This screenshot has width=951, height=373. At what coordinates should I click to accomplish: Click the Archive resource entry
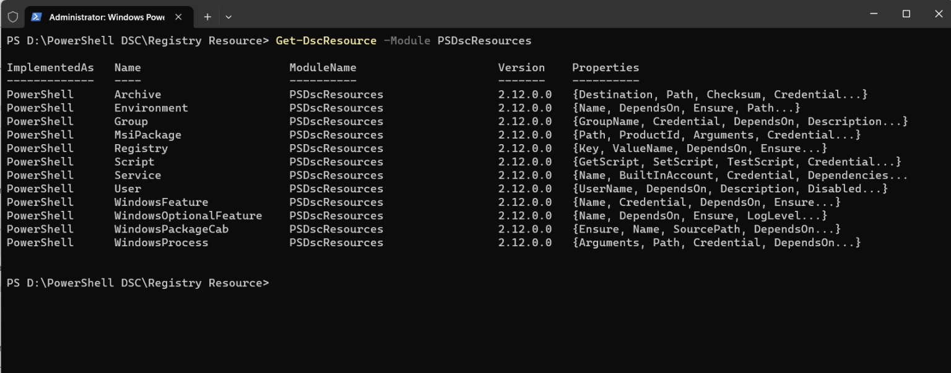coord(137,94)
